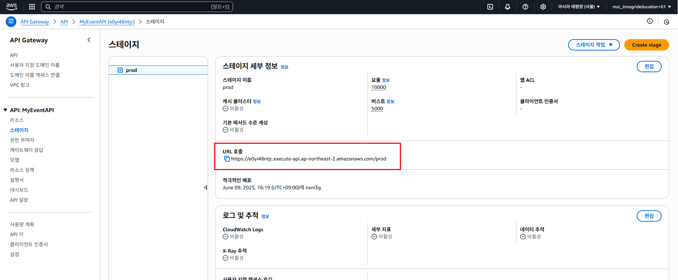Open 대시보드 in sidebar
This screenshot has height=280, width=678.
(x=19, y=190)
